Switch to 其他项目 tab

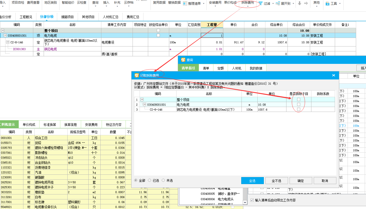[x=88, y=17]
